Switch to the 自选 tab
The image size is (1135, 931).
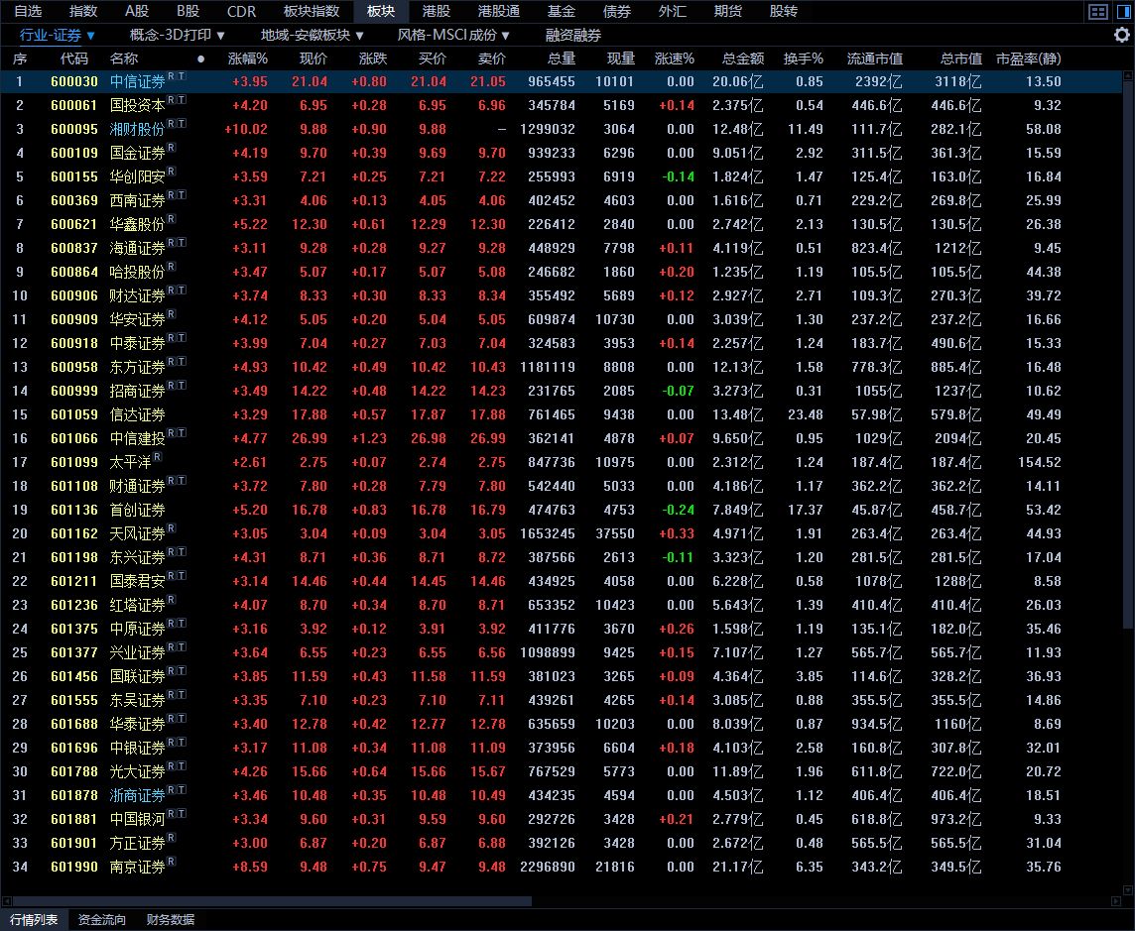point(28,11)
